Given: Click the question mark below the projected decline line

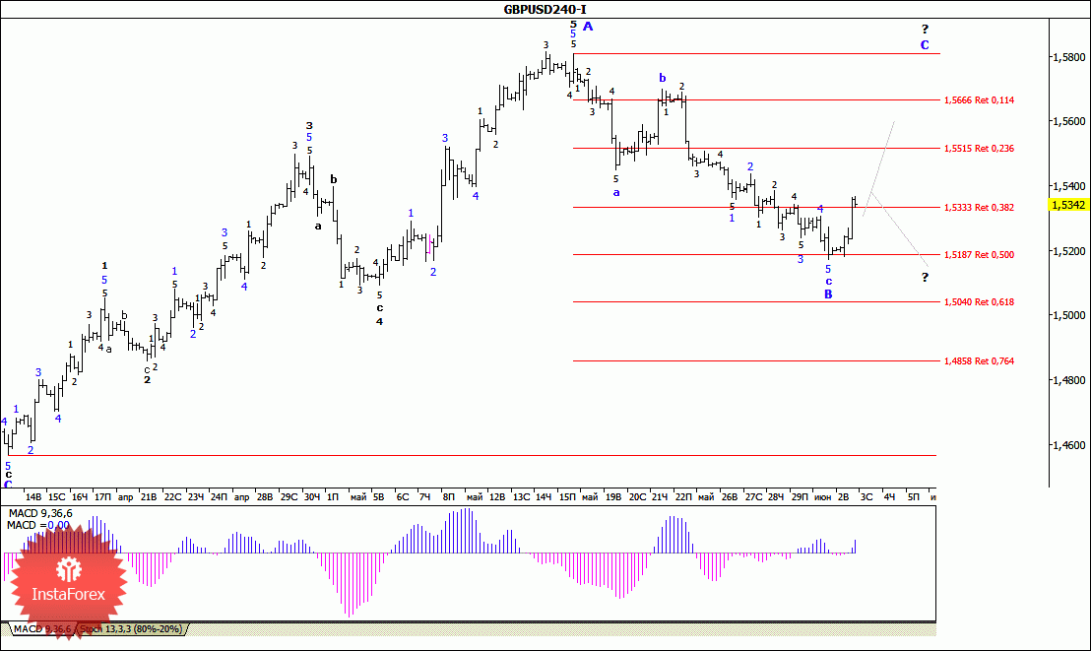Looking at the screenshot, I should click(x=925, y=278).
